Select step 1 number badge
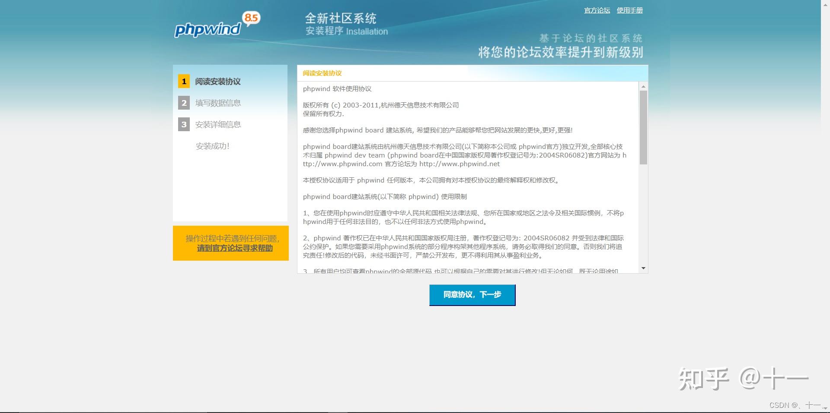830x413 pixels. tap(184, 81)
